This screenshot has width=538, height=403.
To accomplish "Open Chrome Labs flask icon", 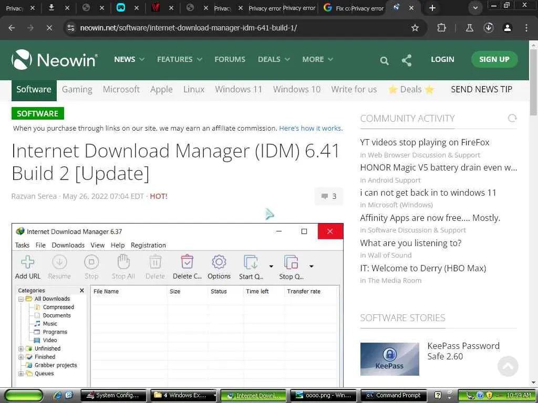I will click(470, 28).
